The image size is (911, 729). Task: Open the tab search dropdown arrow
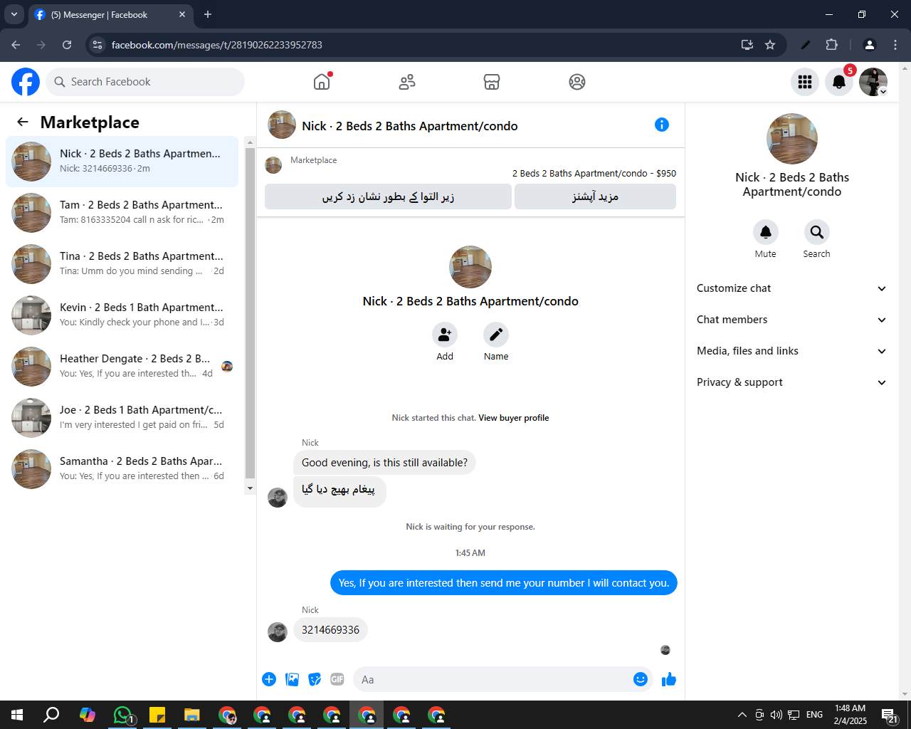[x=14, y=14]
